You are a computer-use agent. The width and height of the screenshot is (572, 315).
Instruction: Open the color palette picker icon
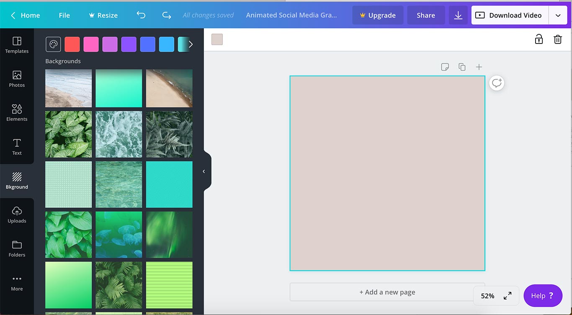(53, 44)
